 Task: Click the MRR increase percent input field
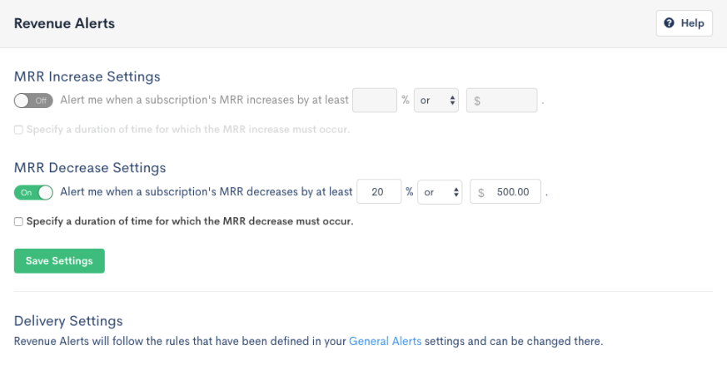click(x=375, y=100)
